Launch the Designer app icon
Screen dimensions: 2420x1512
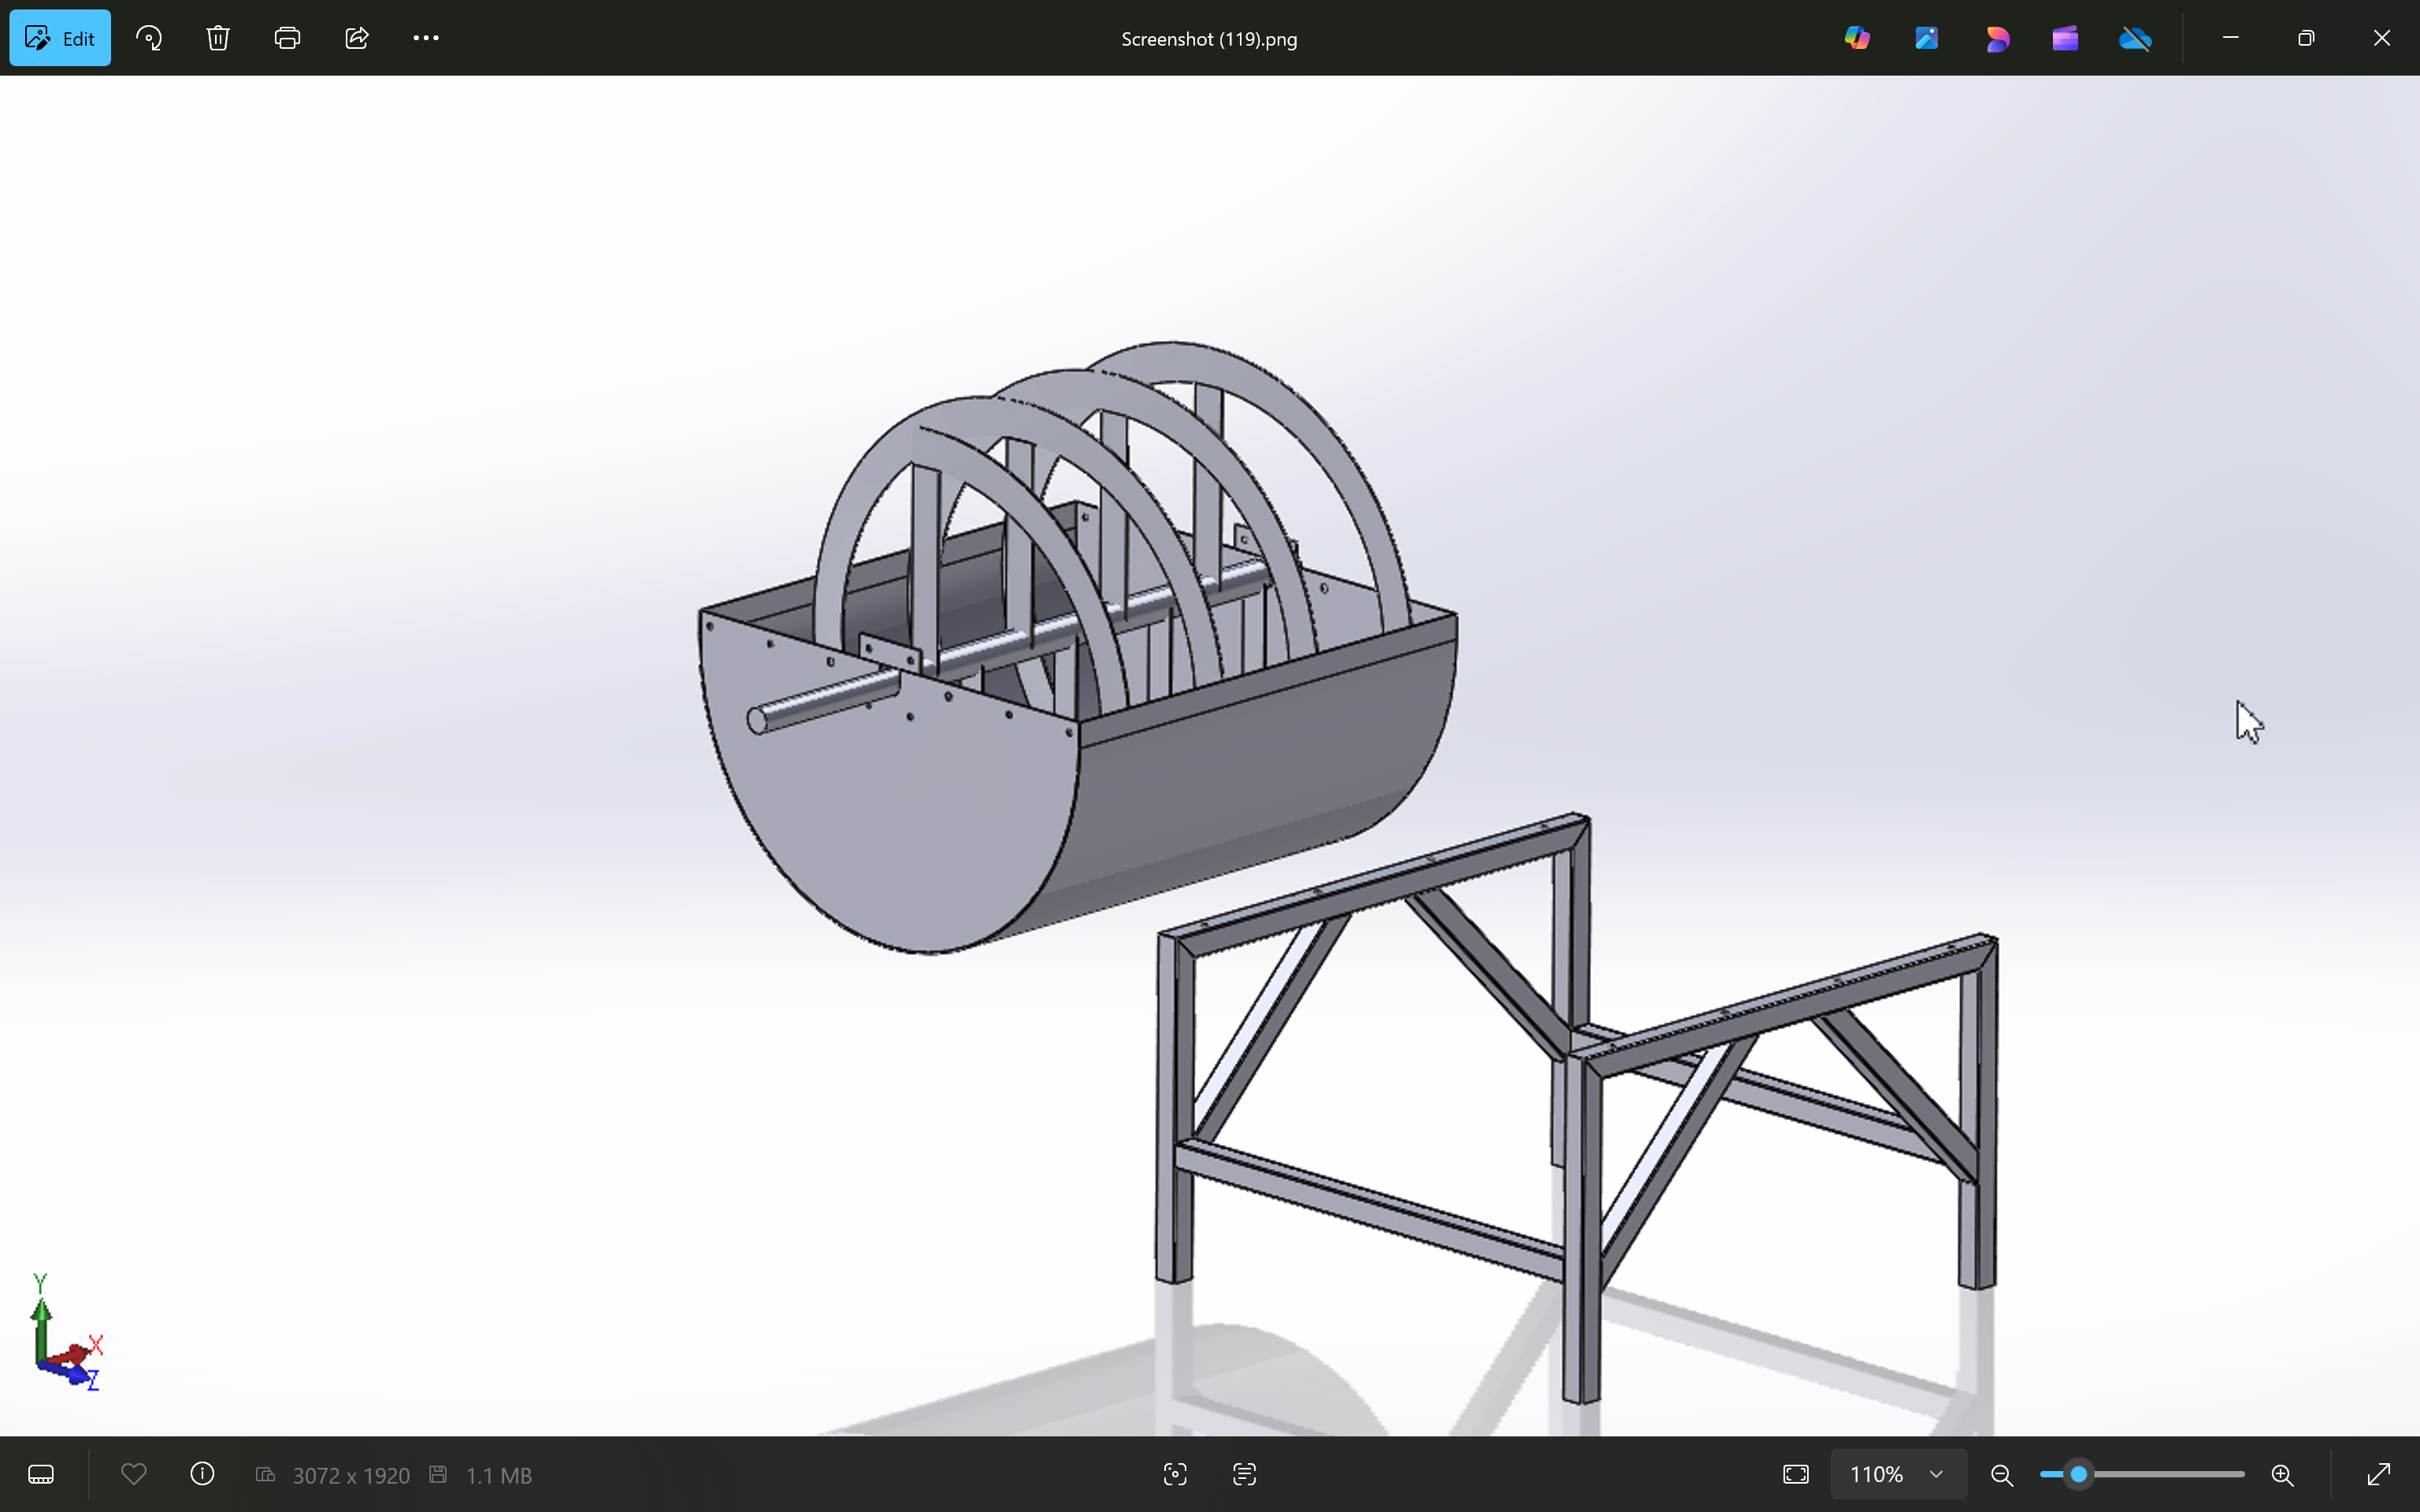click(x=1997, y=38)
